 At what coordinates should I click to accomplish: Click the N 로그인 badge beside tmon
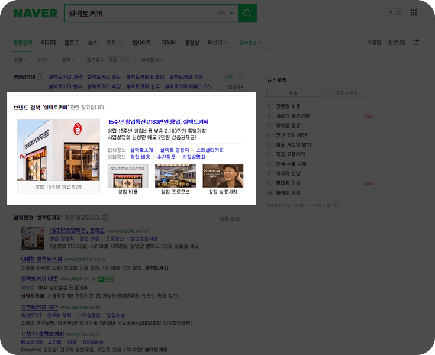pyautogui.click(x=106, y=279)
